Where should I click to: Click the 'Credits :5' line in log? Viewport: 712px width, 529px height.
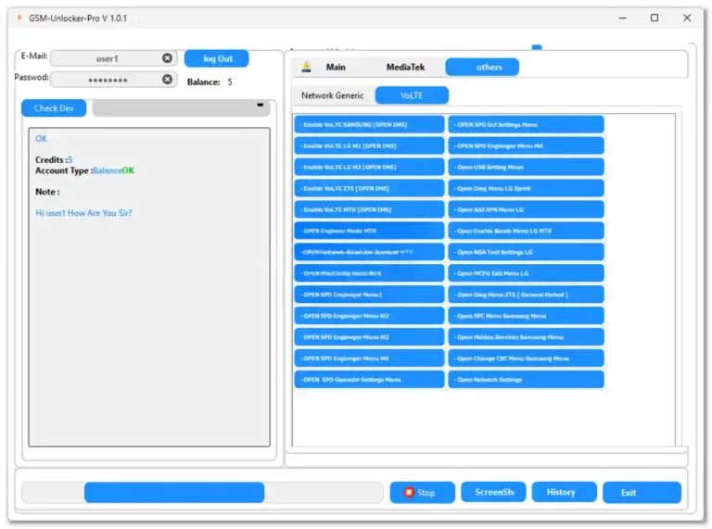(x=54, y=159)
